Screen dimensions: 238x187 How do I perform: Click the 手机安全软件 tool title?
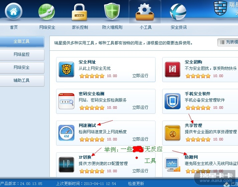198,94
